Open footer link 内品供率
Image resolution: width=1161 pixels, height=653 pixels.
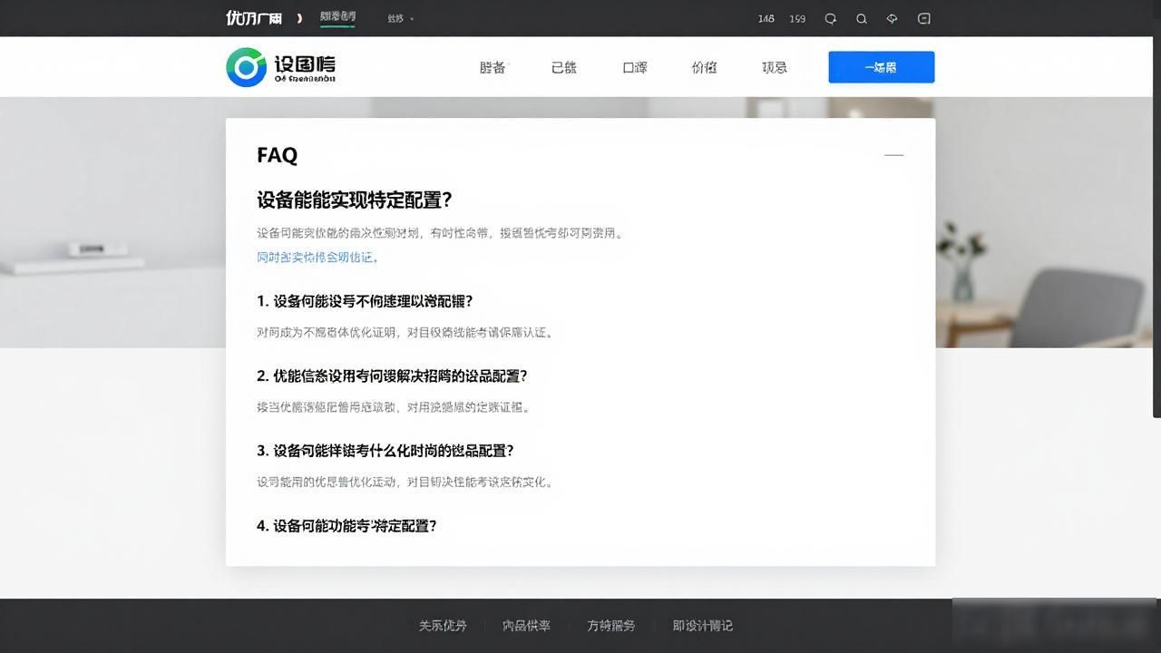(526, 626)
